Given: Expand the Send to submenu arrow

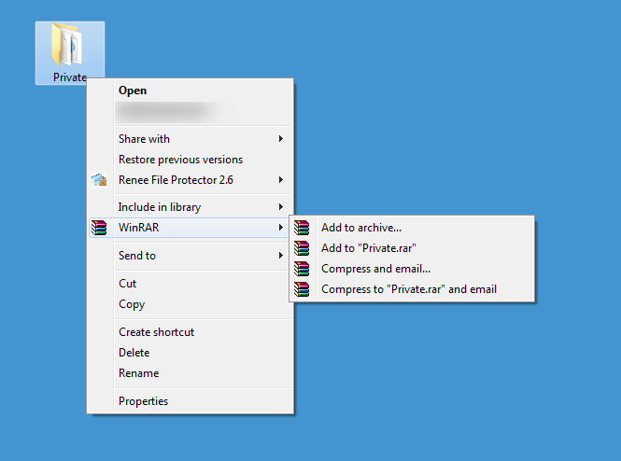Looking at the screenshot, I should point(281,256).
